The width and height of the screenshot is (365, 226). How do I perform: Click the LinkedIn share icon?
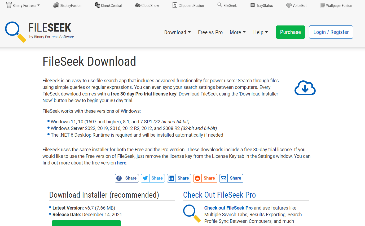pos(171,178)
